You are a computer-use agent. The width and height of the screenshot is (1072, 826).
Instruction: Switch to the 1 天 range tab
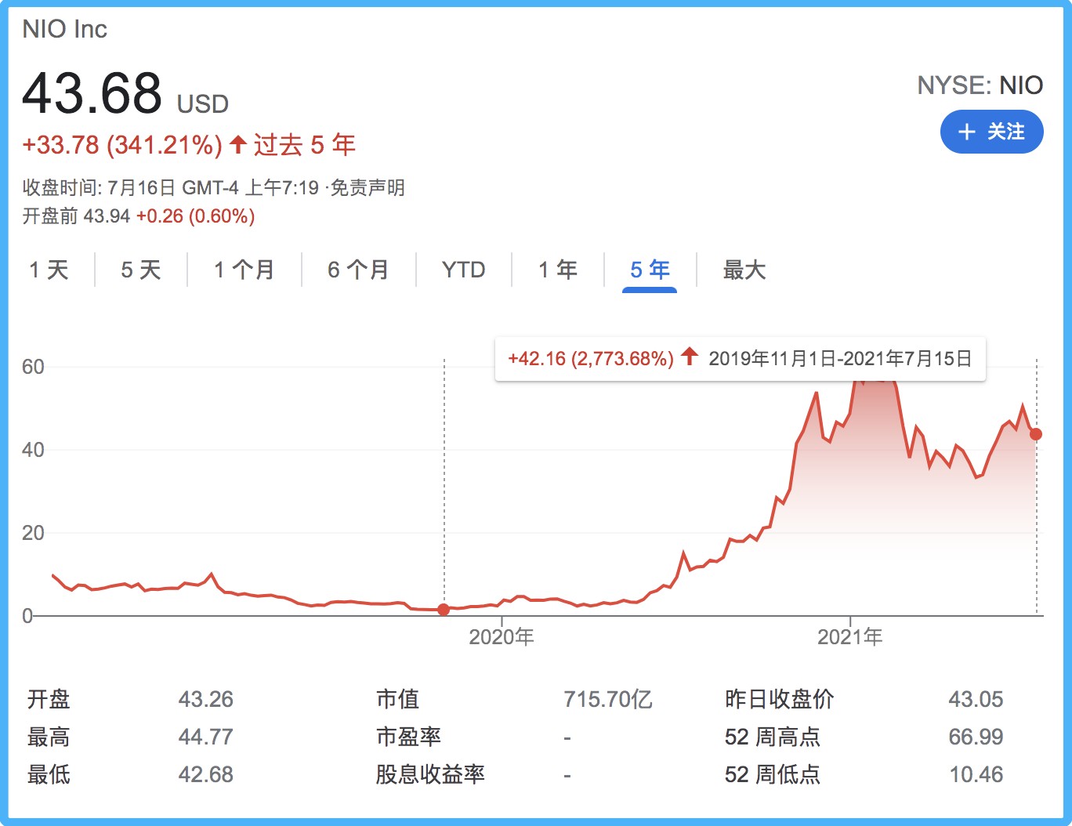pos(49,270)
